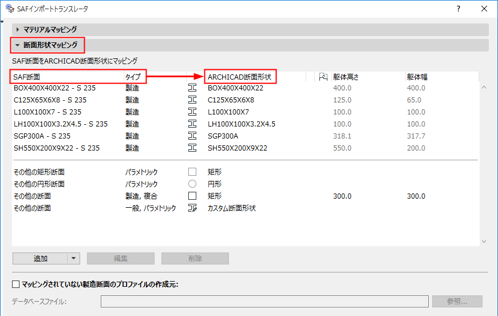Click profile icon in LH100X100X3.2X4.5 row
The height and width of the screenshot is (316, 498).
tap(192, 124)
